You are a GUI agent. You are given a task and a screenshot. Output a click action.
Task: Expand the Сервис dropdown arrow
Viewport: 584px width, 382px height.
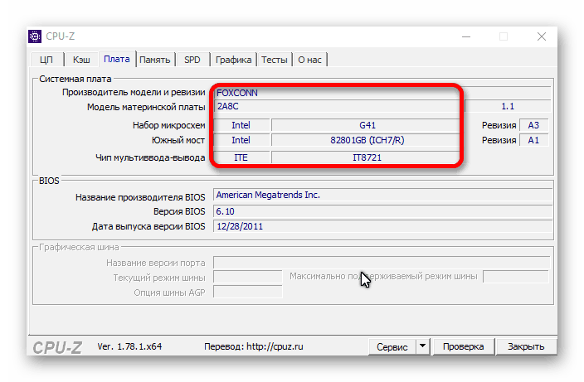[x=423, y=346]
